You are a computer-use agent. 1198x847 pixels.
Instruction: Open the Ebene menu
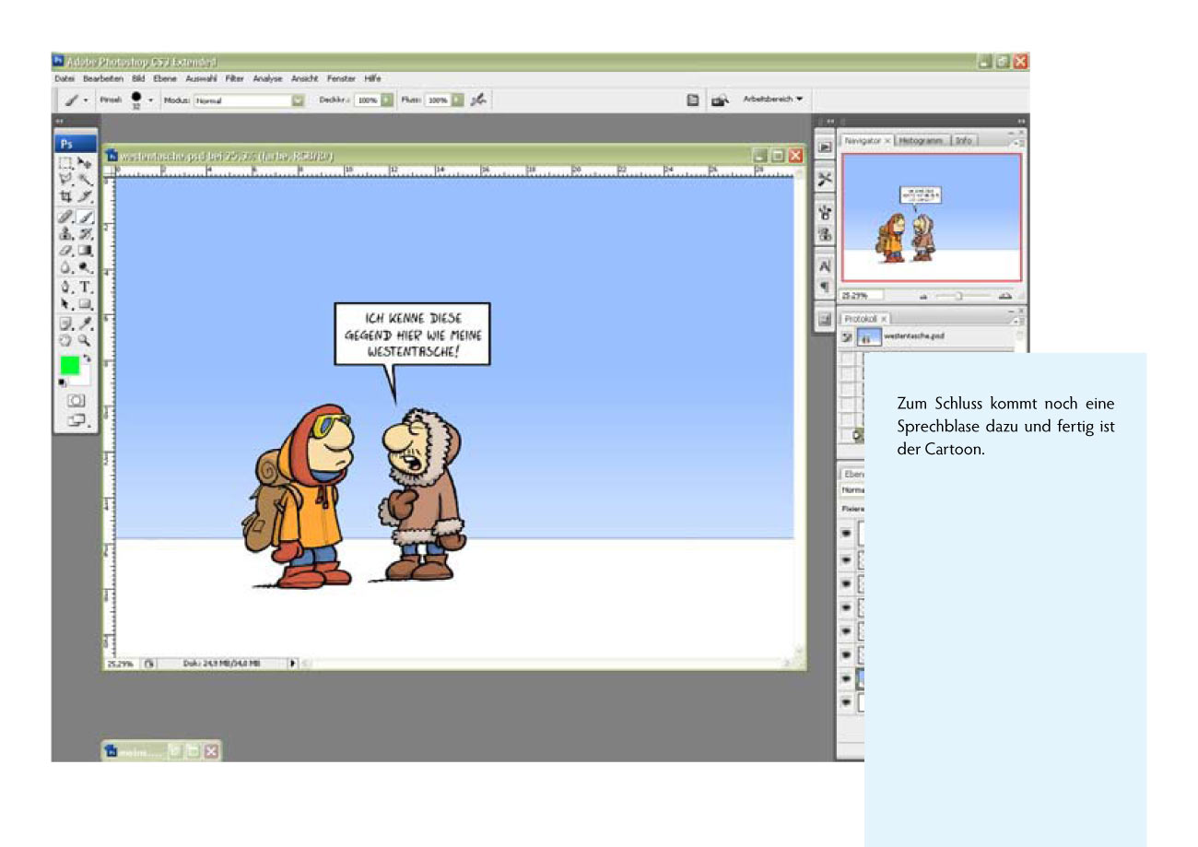pyautogui.click(x=165, y=79)
